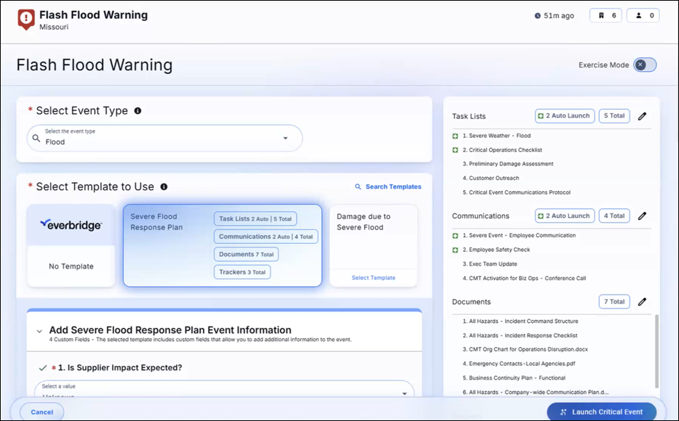
Task: Click auto-launch icon beside Severe Weather - Flood
Action: tap(455, 136)
